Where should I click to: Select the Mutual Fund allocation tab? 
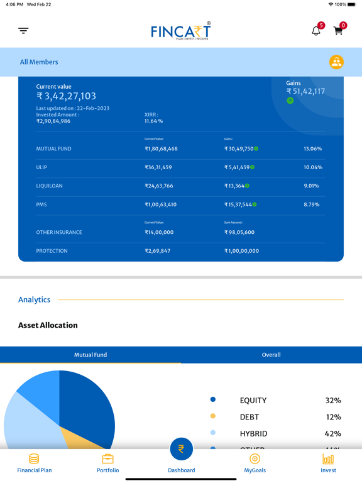(x=90, y=355)
